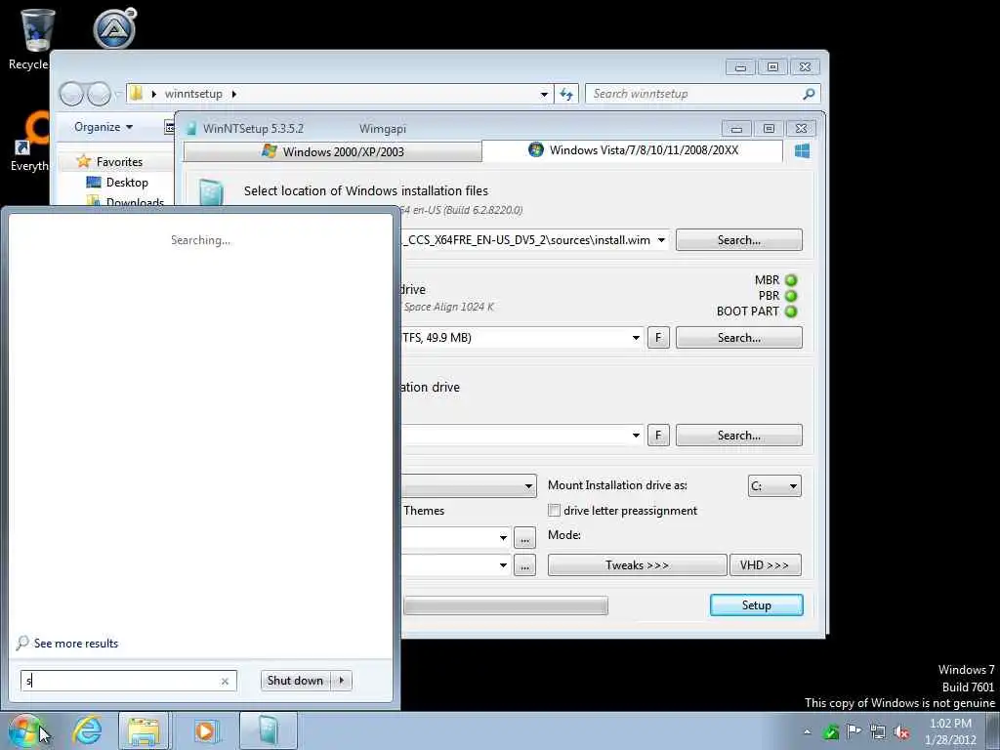Click Search for the boot drive
The width and height of the screenshot is (1000, 750).
[x=738, y=338]
